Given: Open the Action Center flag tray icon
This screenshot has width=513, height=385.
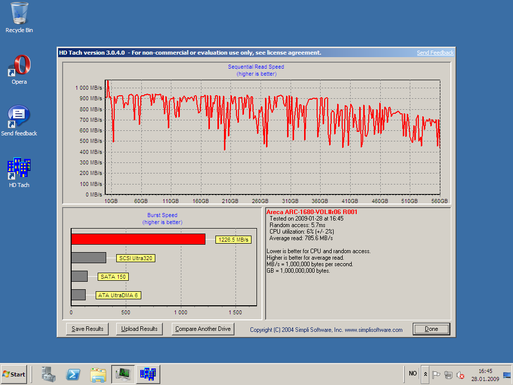Looking at the screenshot, I should tap(436, 375).
